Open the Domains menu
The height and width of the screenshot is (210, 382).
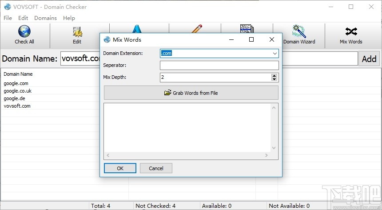click(45, 18)
